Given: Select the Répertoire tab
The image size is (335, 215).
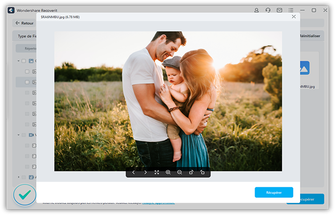Looking at the screenshot, I should pyautogui.click(x=26, y=48).
